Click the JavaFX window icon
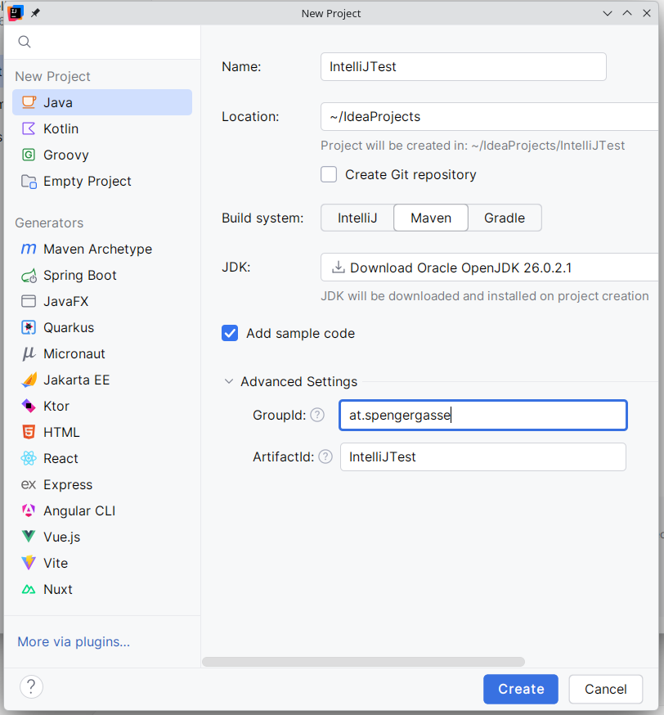Viewport: 664px width, 715px height. (29, 301)
